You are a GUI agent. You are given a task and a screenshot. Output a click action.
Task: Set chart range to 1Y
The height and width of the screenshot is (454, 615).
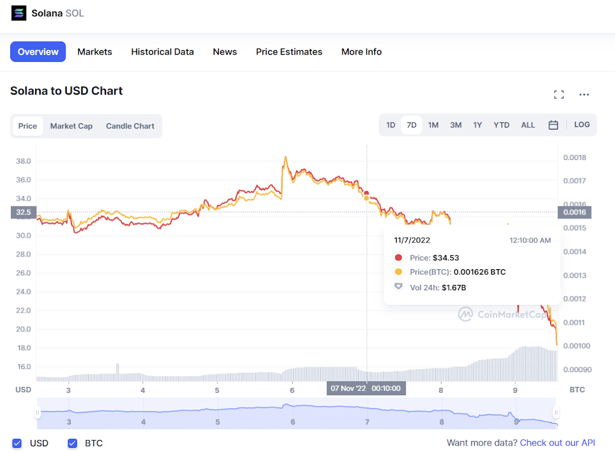point(477,125)
